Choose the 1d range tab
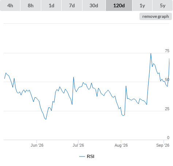The height and width of the screenshot is (166, 173). point(51,5)
